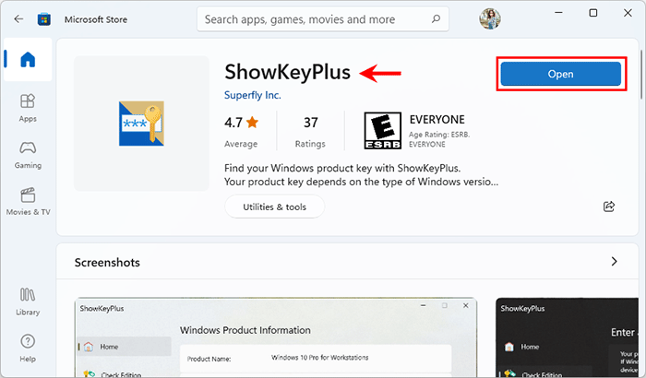Viewport: 646px width, 378px height.
Task: Click the ShowKeyPlus title
Action: tap(287, 72)
